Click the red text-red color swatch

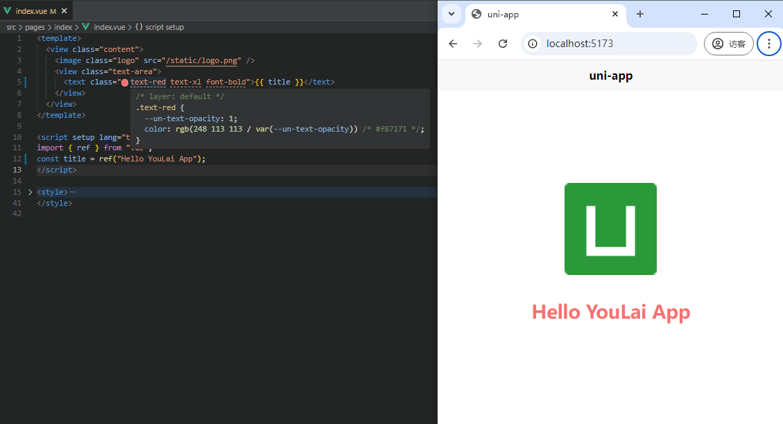pos(125,82)
